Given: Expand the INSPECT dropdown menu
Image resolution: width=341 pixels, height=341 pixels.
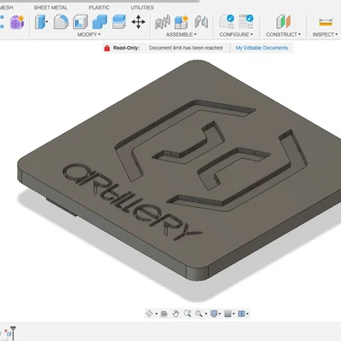Looking at the screenshot, I should click(x=325, y=34).
